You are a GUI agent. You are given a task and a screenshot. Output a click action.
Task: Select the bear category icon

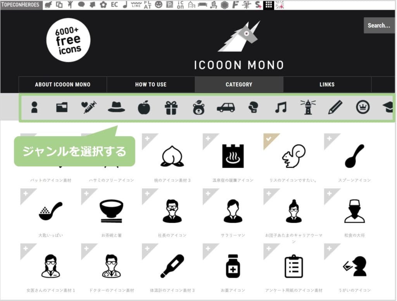click(198, 107)
